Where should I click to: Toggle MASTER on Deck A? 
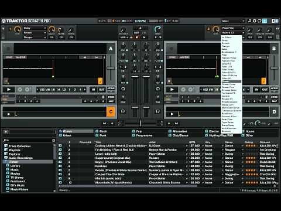click(x=21, y=57)
